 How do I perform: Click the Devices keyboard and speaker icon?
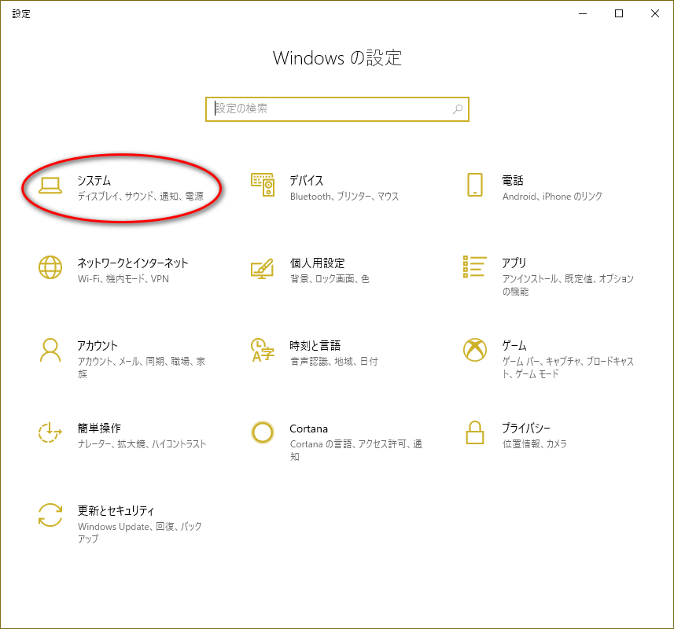[x=263, y=185]
